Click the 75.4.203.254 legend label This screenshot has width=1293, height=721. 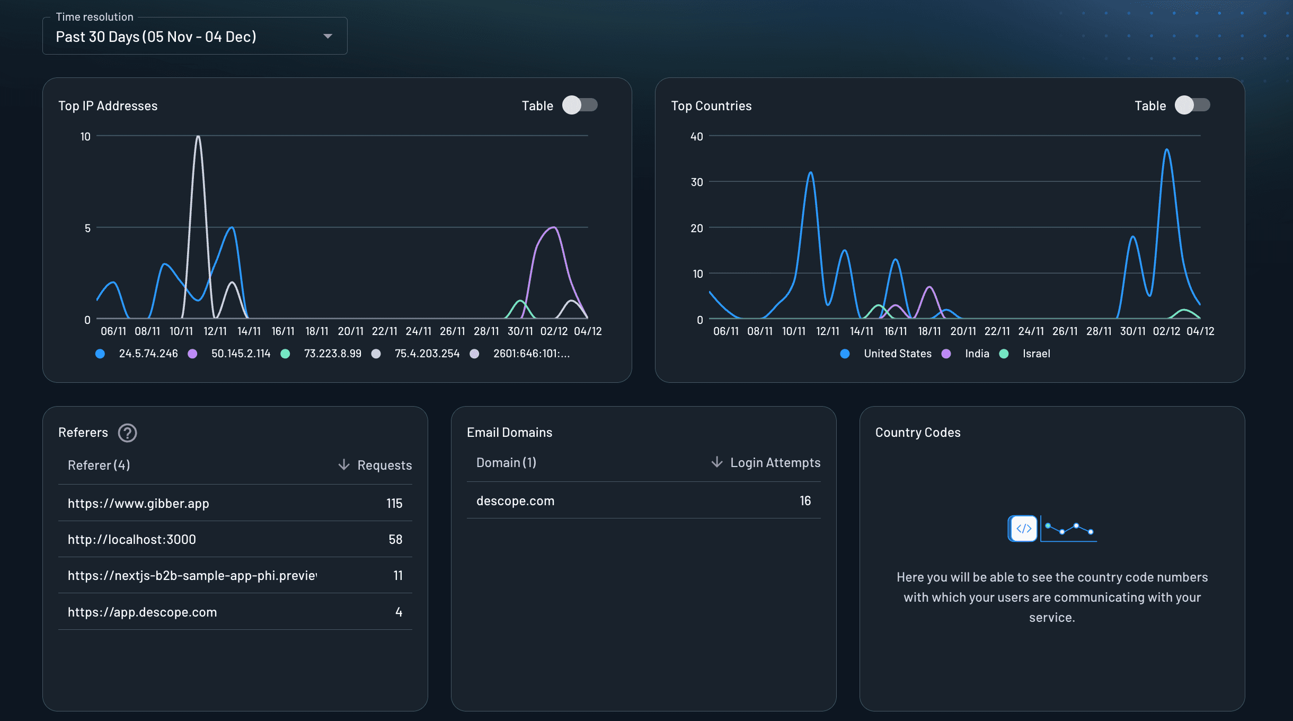(x=427, y=354)
